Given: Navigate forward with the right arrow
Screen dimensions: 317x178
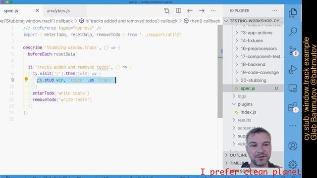Looking at the screenshot, I should tap(202, 11).
